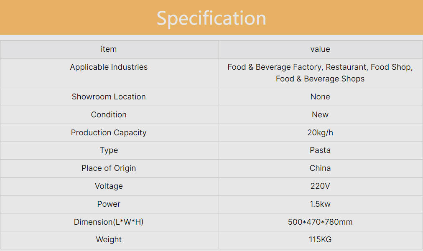This screenshot has width=423, height=251.
Task: Click the 'New' condition value
Action: [x=320, y=115]
